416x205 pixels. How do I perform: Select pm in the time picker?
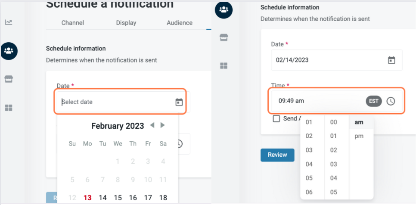(359, 136)
